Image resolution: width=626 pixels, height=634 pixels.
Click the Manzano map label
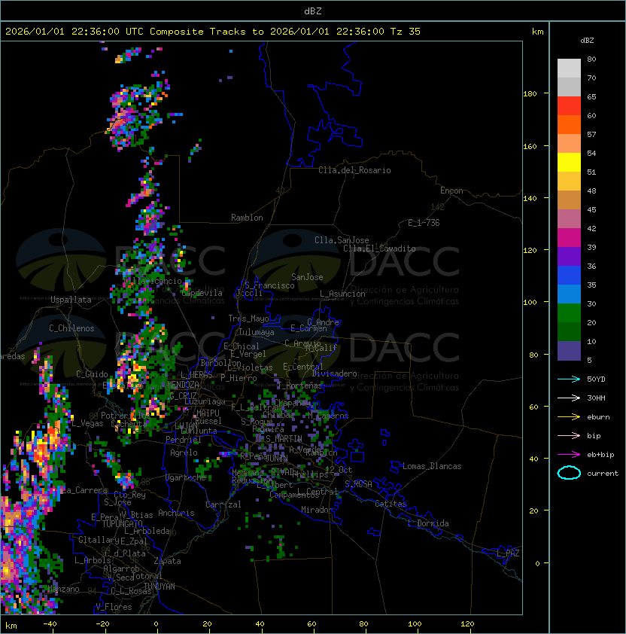(63, 589)
